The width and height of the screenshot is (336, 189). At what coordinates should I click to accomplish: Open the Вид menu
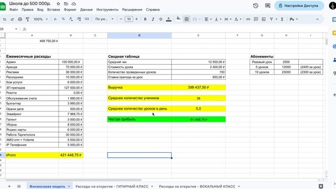coord(40,9)
